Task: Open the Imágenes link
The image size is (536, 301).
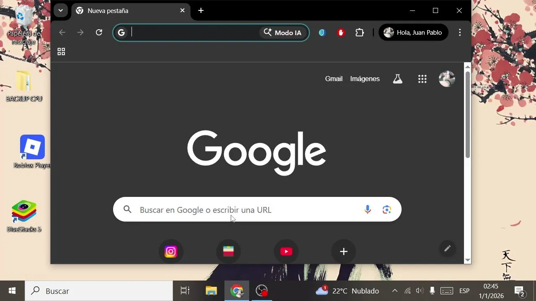Action: point(365,79)
